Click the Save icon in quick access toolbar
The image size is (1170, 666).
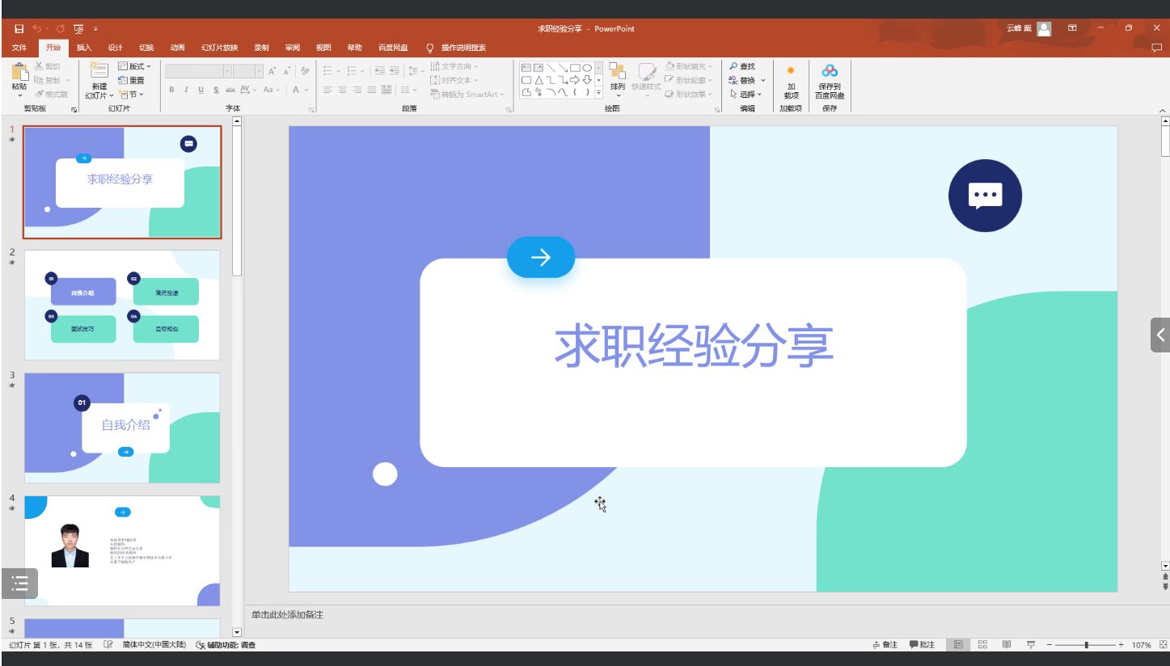[19, 28]
